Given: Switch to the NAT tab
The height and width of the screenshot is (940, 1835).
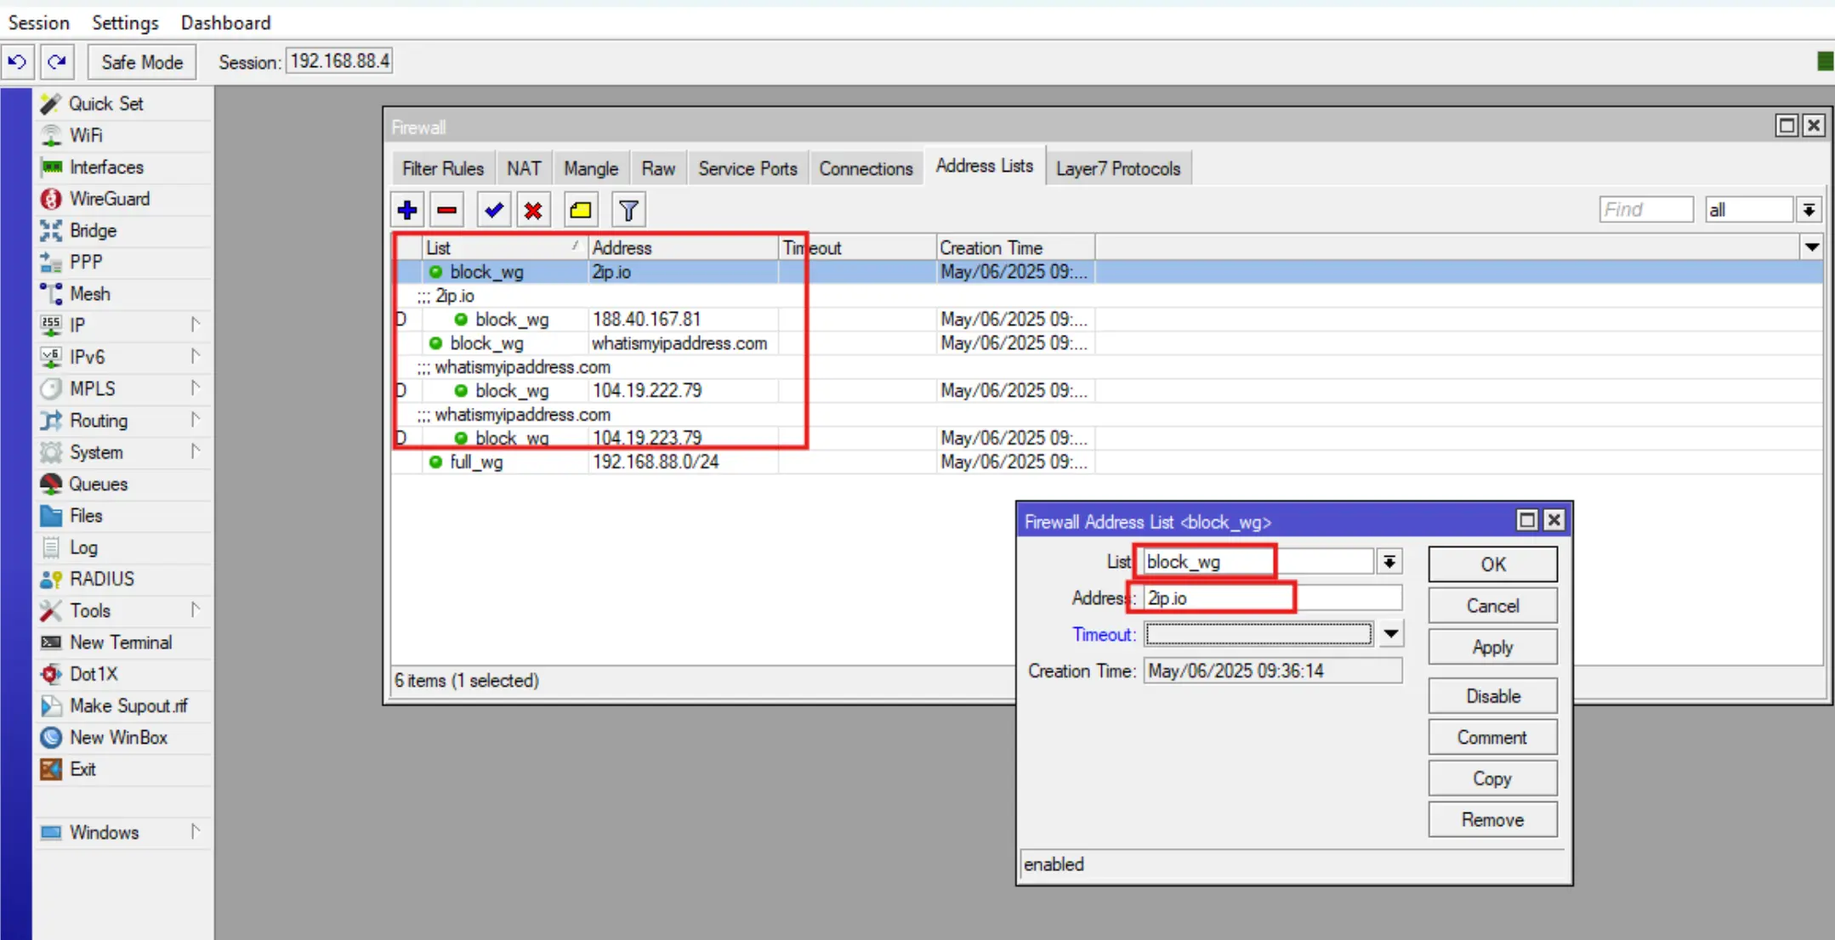Looking at the screenshot, I should [x=524, y=168].
